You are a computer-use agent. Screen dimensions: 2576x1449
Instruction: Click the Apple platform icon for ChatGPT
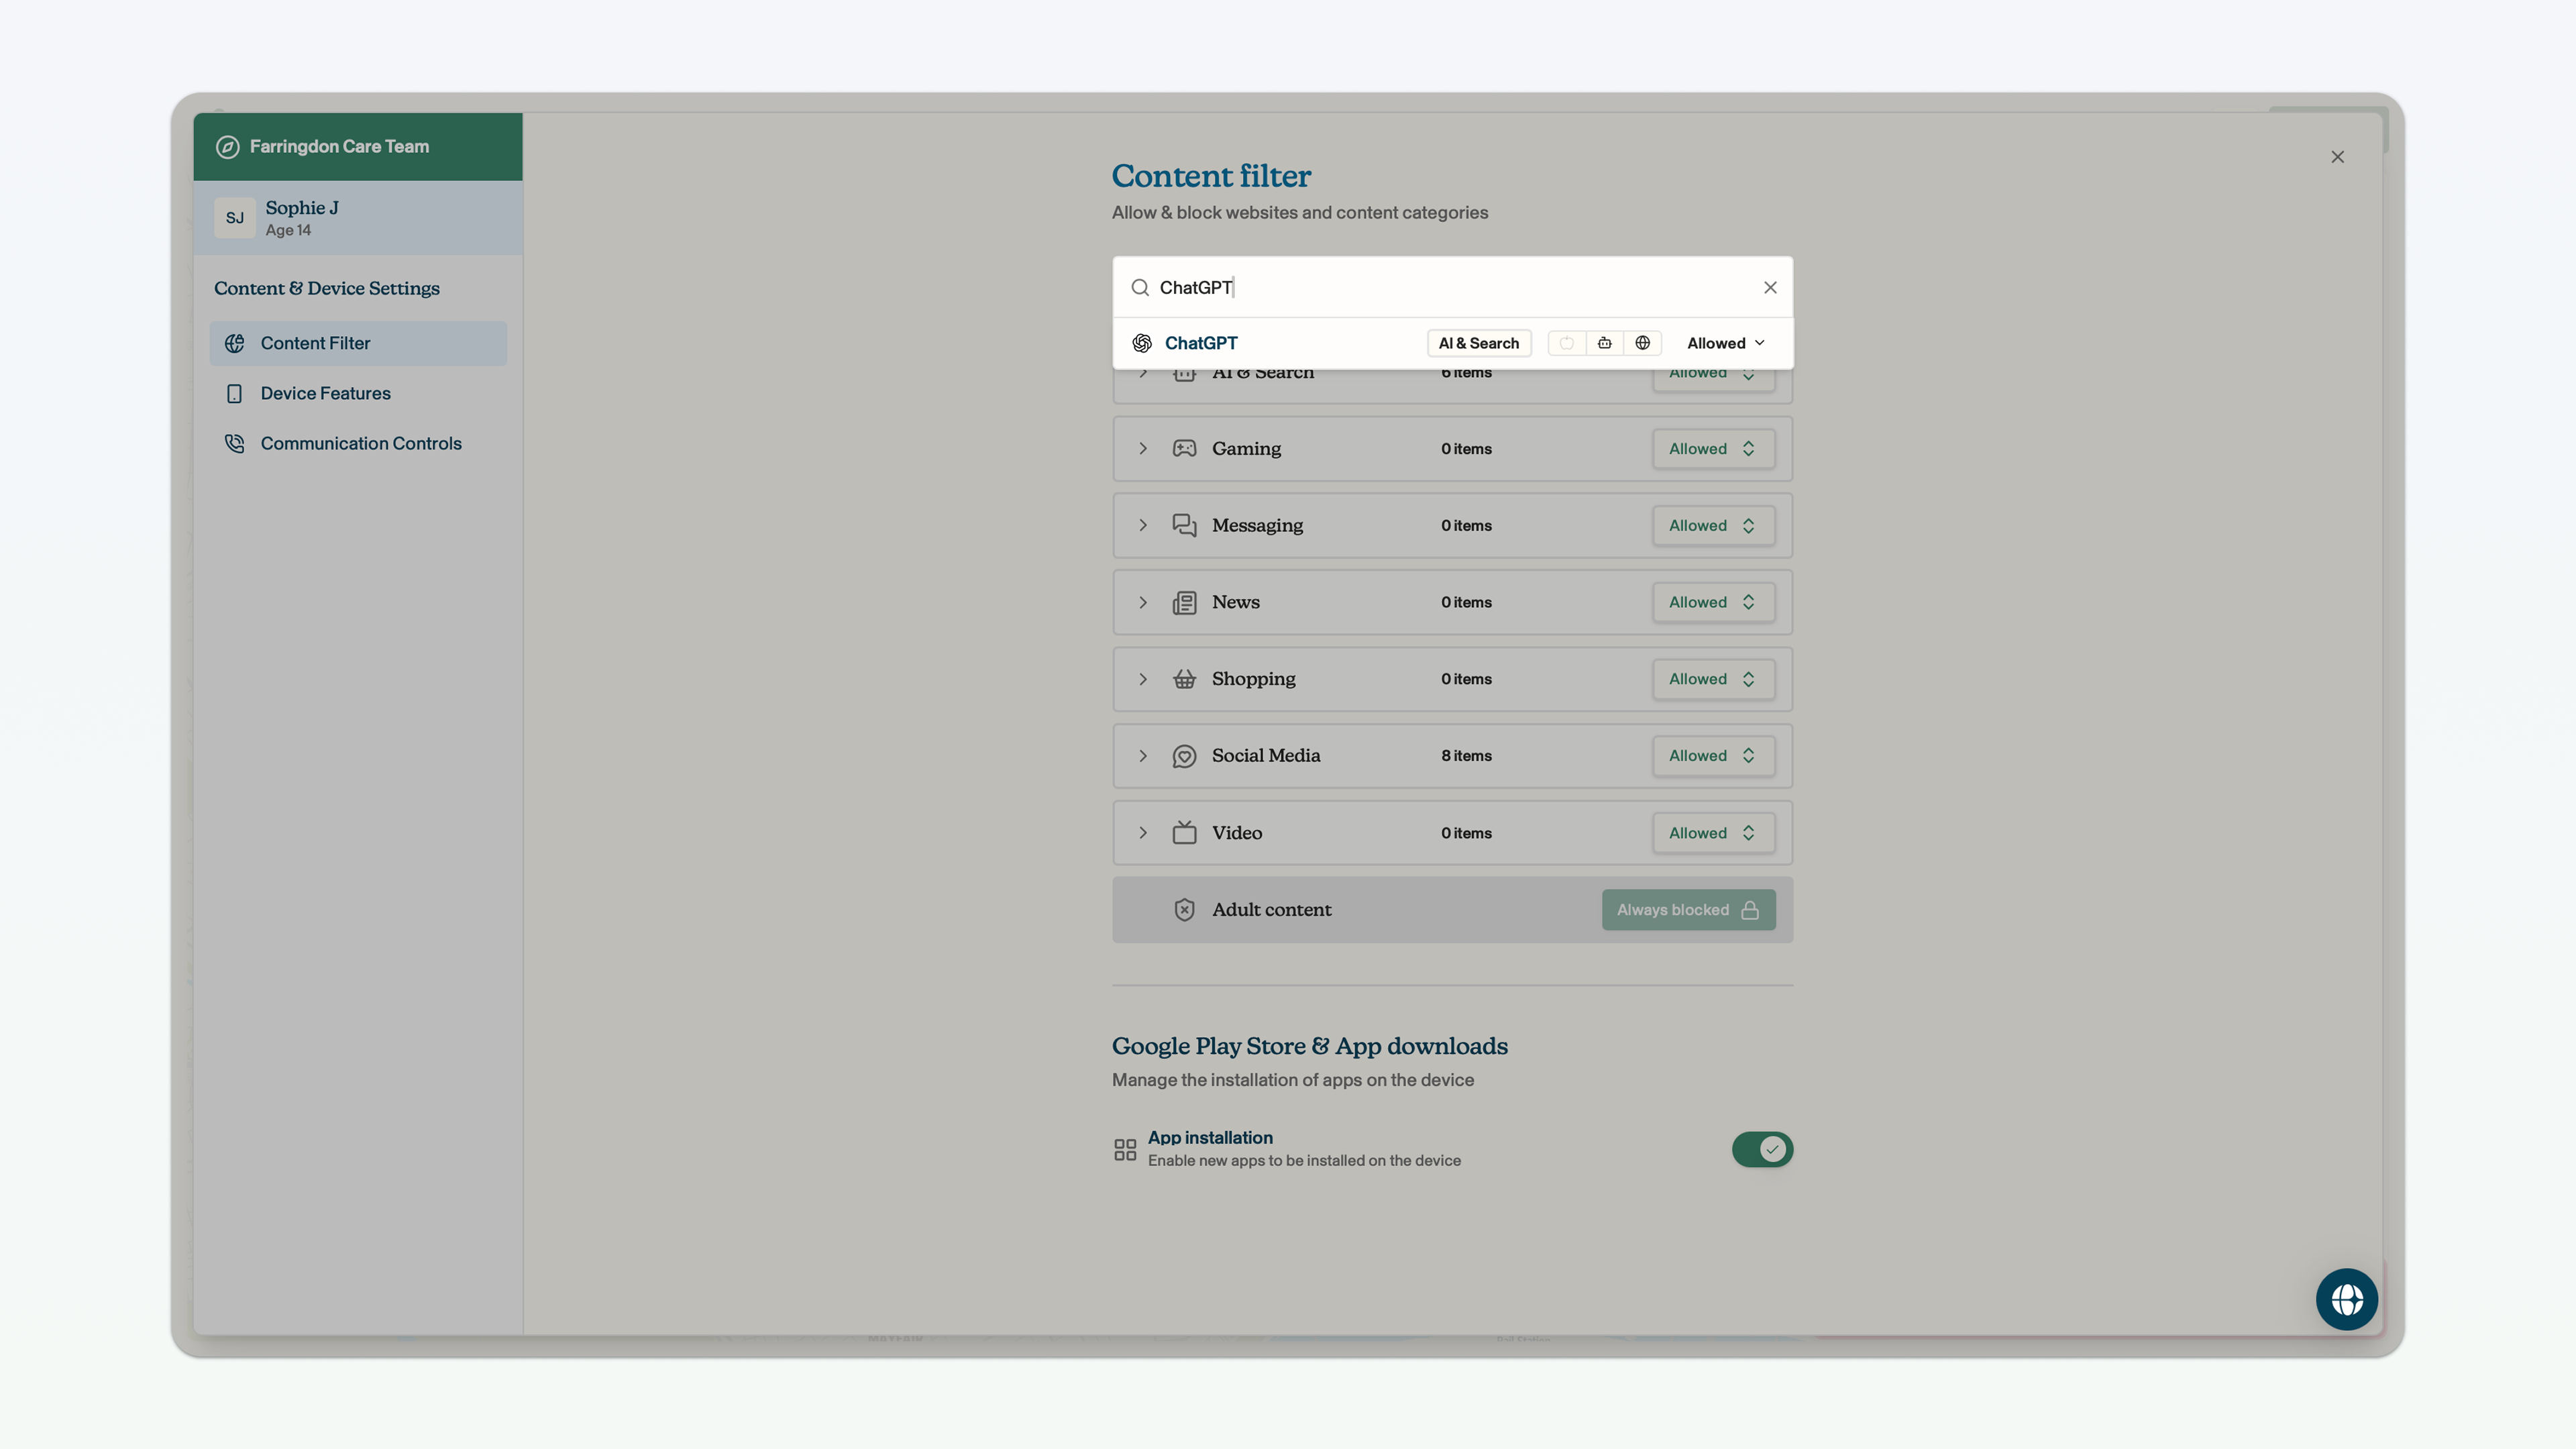point(1566,343)
